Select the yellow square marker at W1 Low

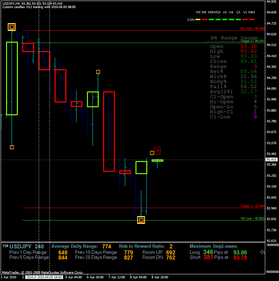coord(141,219)
